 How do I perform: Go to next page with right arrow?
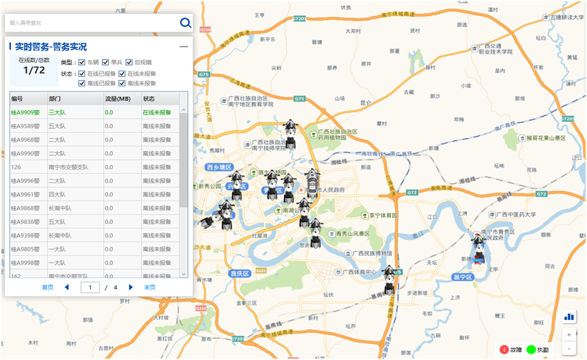pyautogui.click(x=130, y=287)
